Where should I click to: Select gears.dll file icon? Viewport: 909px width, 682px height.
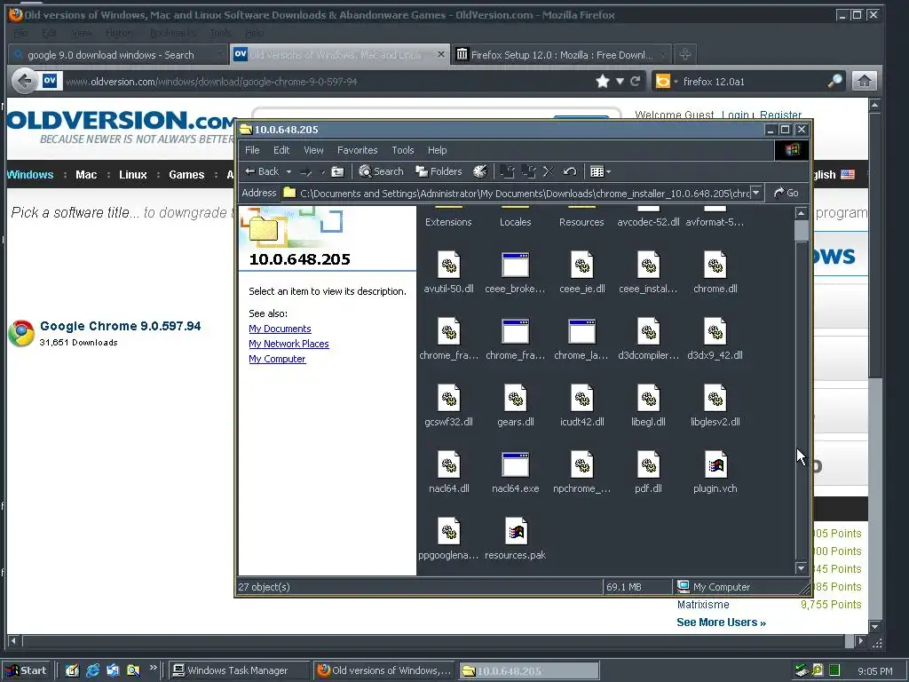tap(516, 399)
